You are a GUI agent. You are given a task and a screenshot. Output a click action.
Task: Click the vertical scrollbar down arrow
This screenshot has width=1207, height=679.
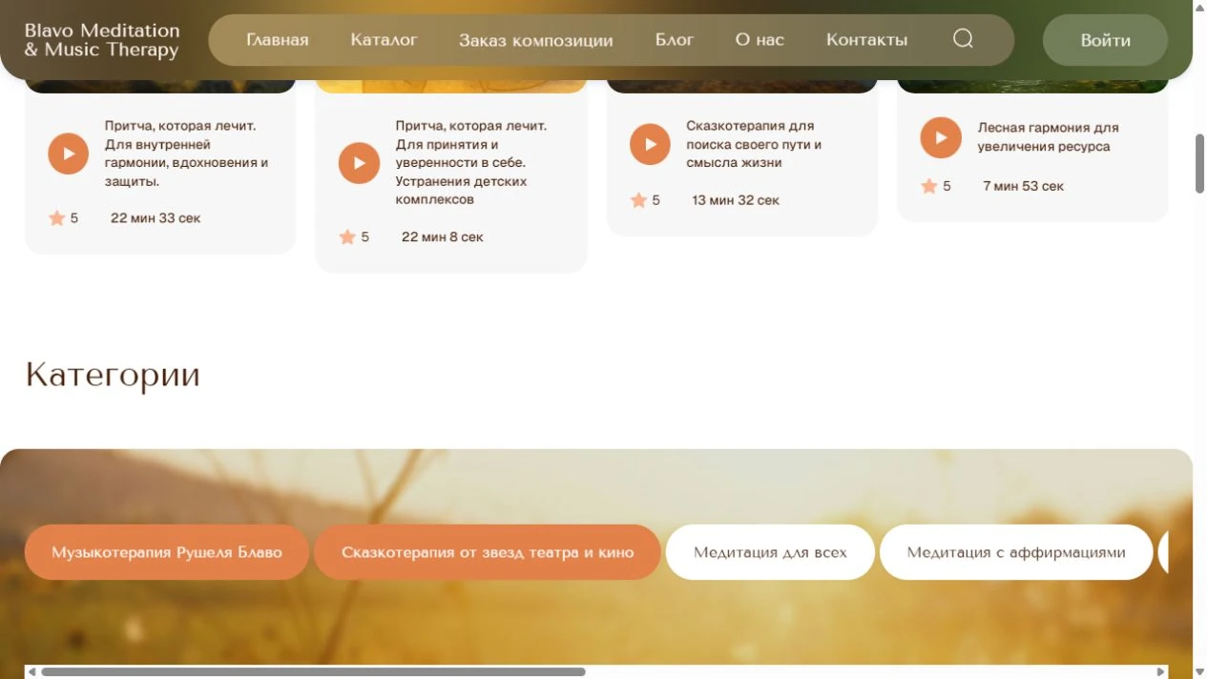pyautogui.click(x=1199, y=672)
